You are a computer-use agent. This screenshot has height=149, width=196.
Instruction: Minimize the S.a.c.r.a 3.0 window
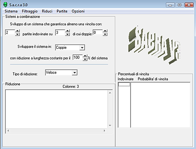170,5
